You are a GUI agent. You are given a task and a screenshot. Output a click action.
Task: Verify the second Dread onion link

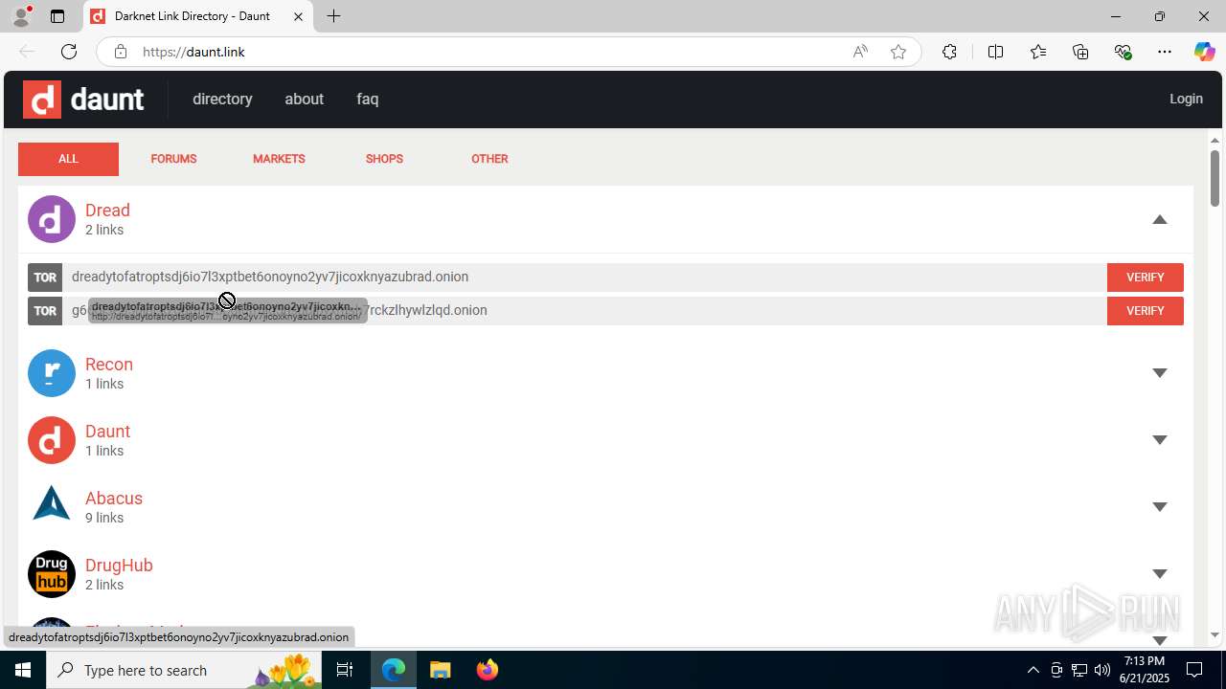coord(1145,311)
